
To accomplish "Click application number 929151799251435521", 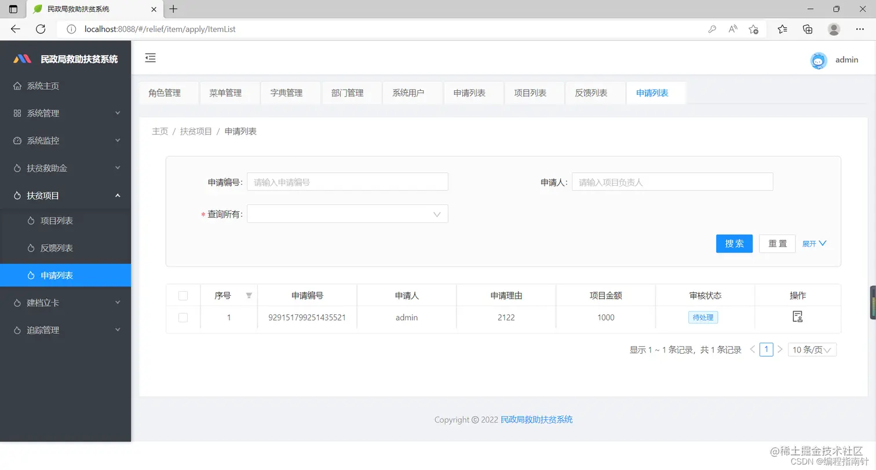I will [x=307, y=317].
